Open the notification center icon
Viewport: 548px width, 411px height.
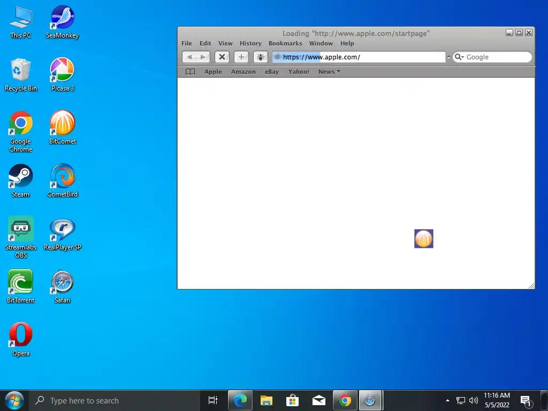click(x=526, y=401)
